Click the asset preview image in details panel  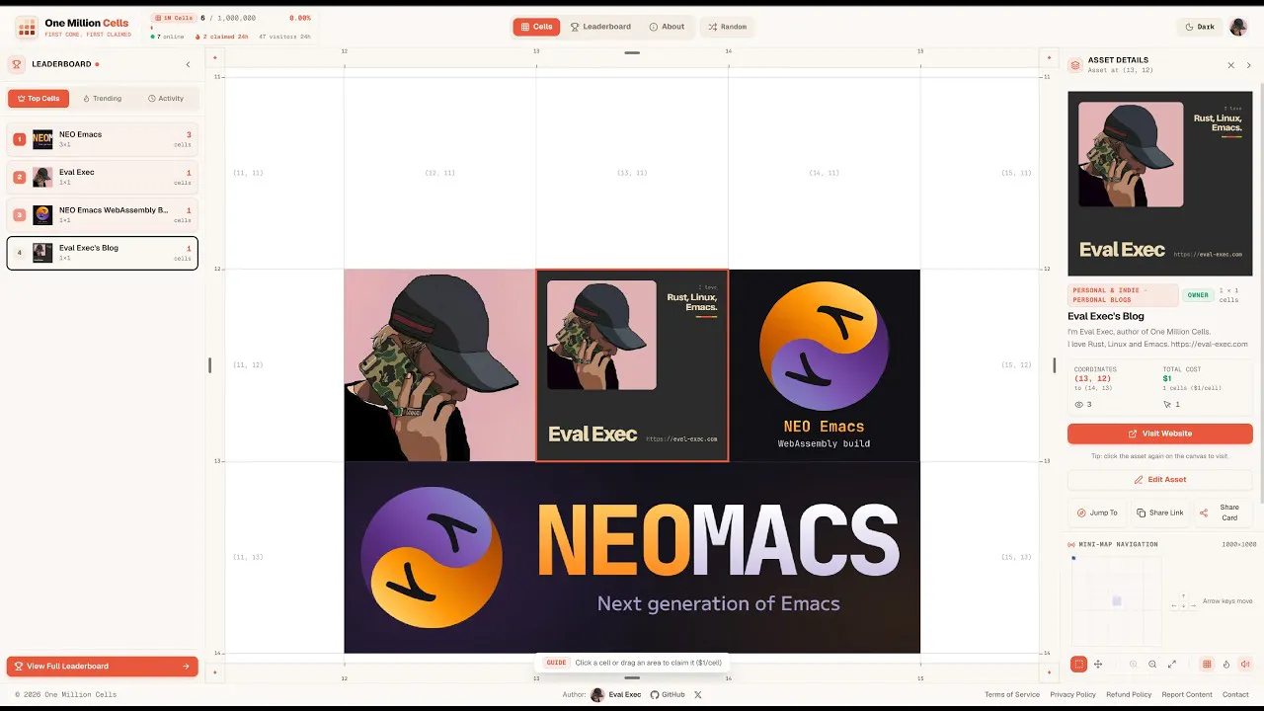[x=1160, y=184]
